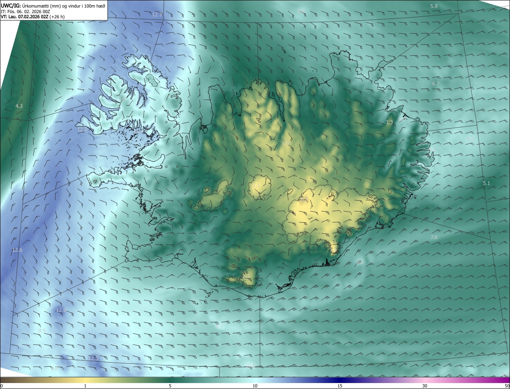Click the 12.0 value label near the Westfjords
510x389 pixels.
click(82, 130)
